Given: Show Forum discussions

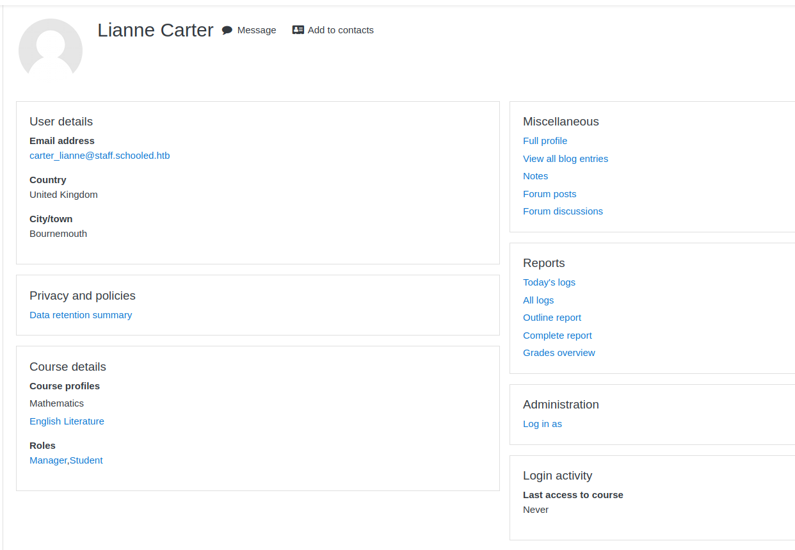Looking at the screenshot, I should 563,211.
